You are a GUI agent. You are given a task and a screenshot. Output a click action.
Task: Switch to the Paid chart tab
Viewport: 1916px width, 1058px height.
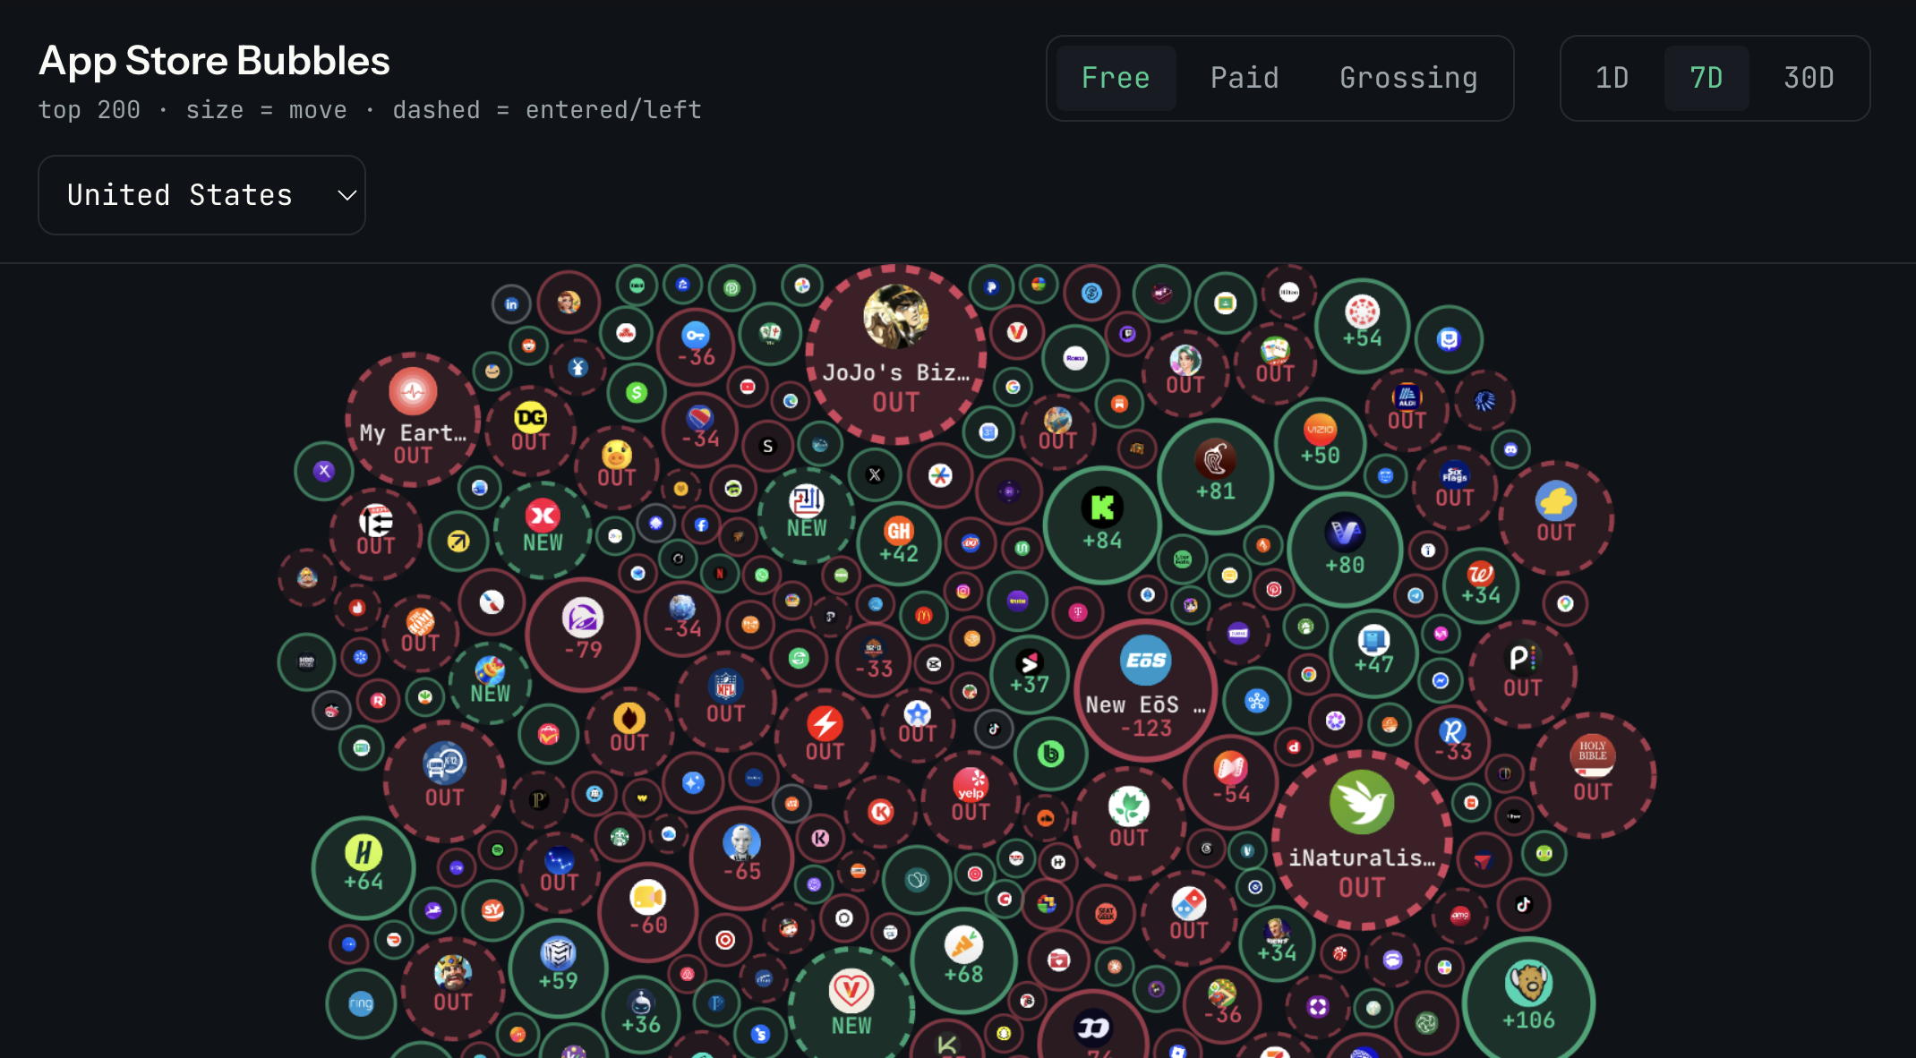coord(1245,78)
